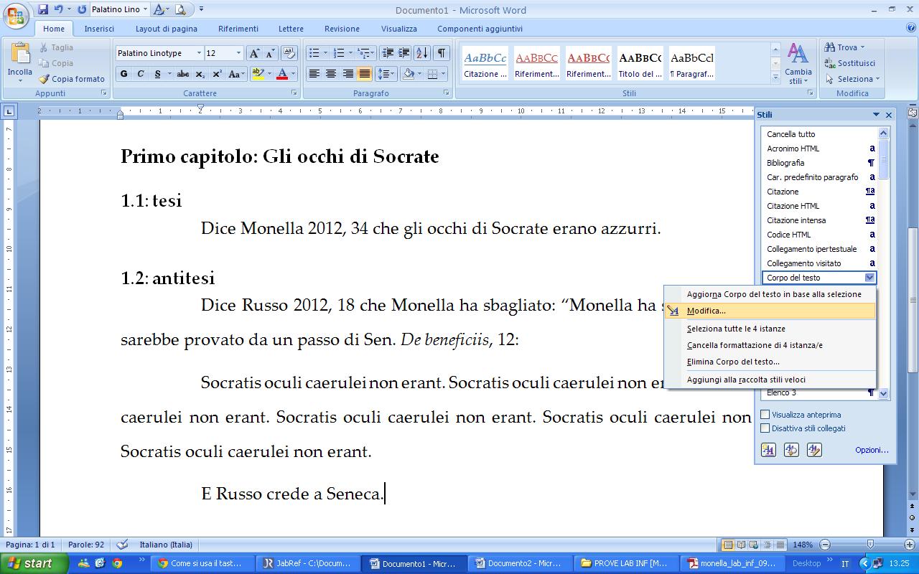
Task: Decrease paragraph indent
Action: click(388, 53)
